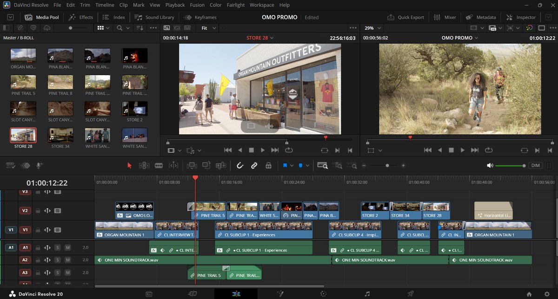Open the Flag color dropdown arrow
Viewport: 558px width, 299px height.
pos(292,165)
